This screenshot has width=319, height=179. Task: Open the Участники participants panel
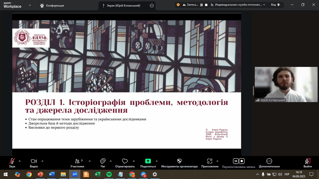[77, 161]
